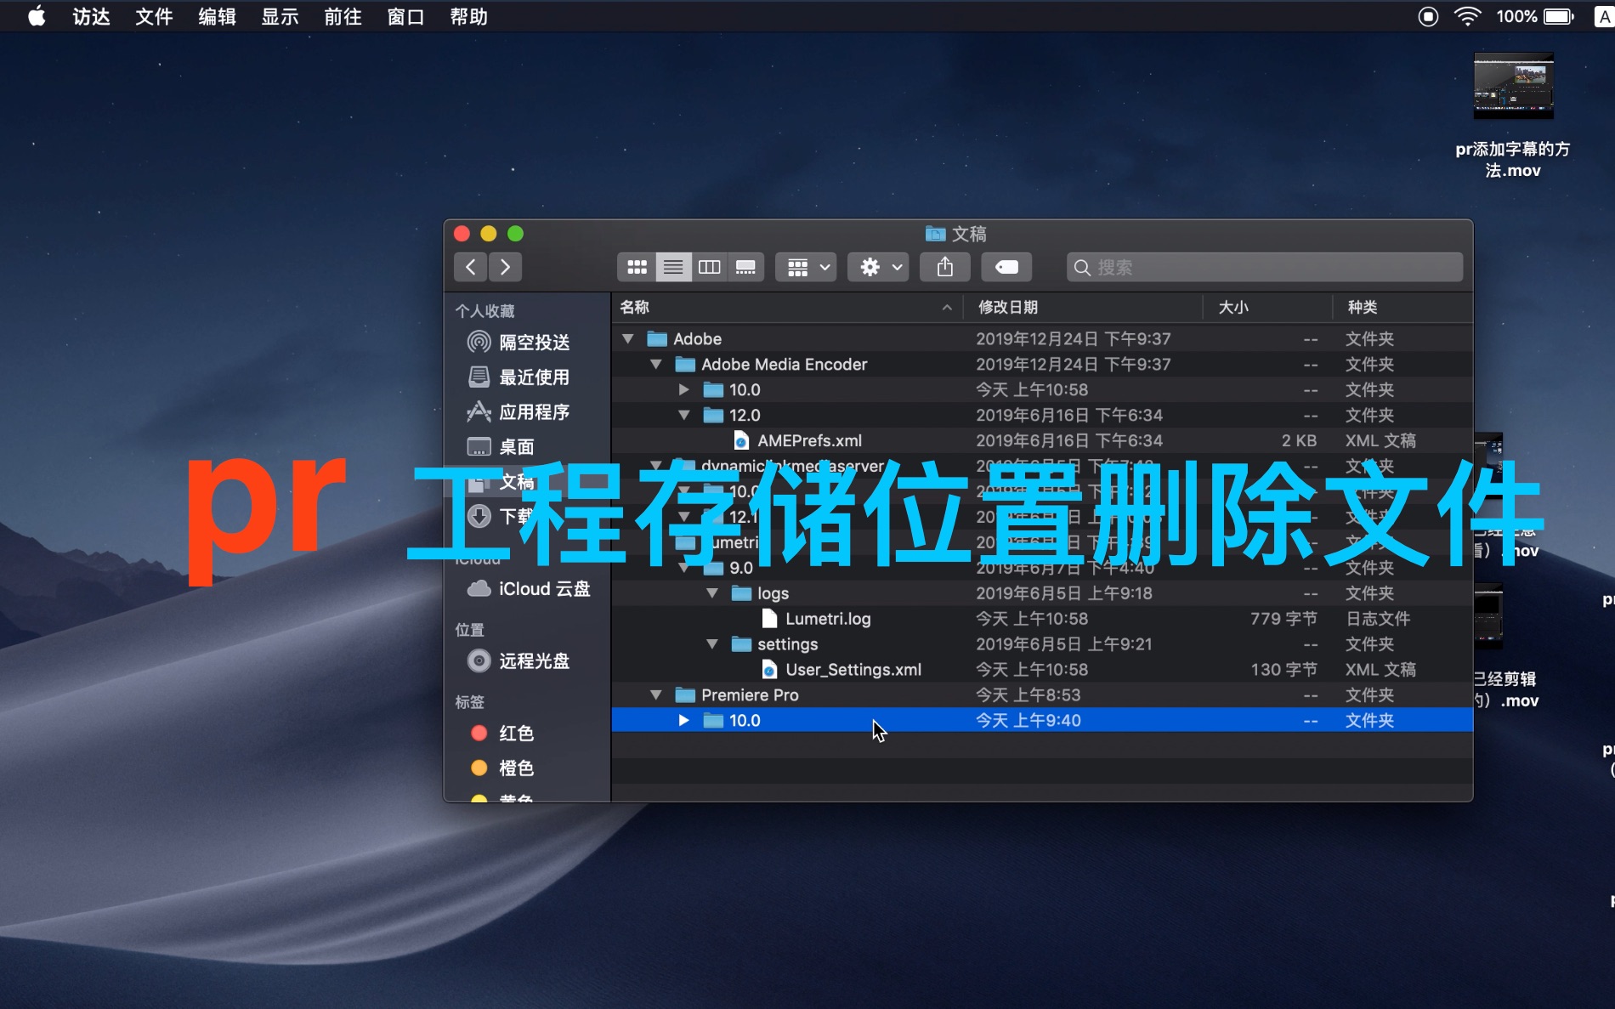Collapse the 12.0 folder triangle
1615x1009 pixels.
(x=684, y=415)
